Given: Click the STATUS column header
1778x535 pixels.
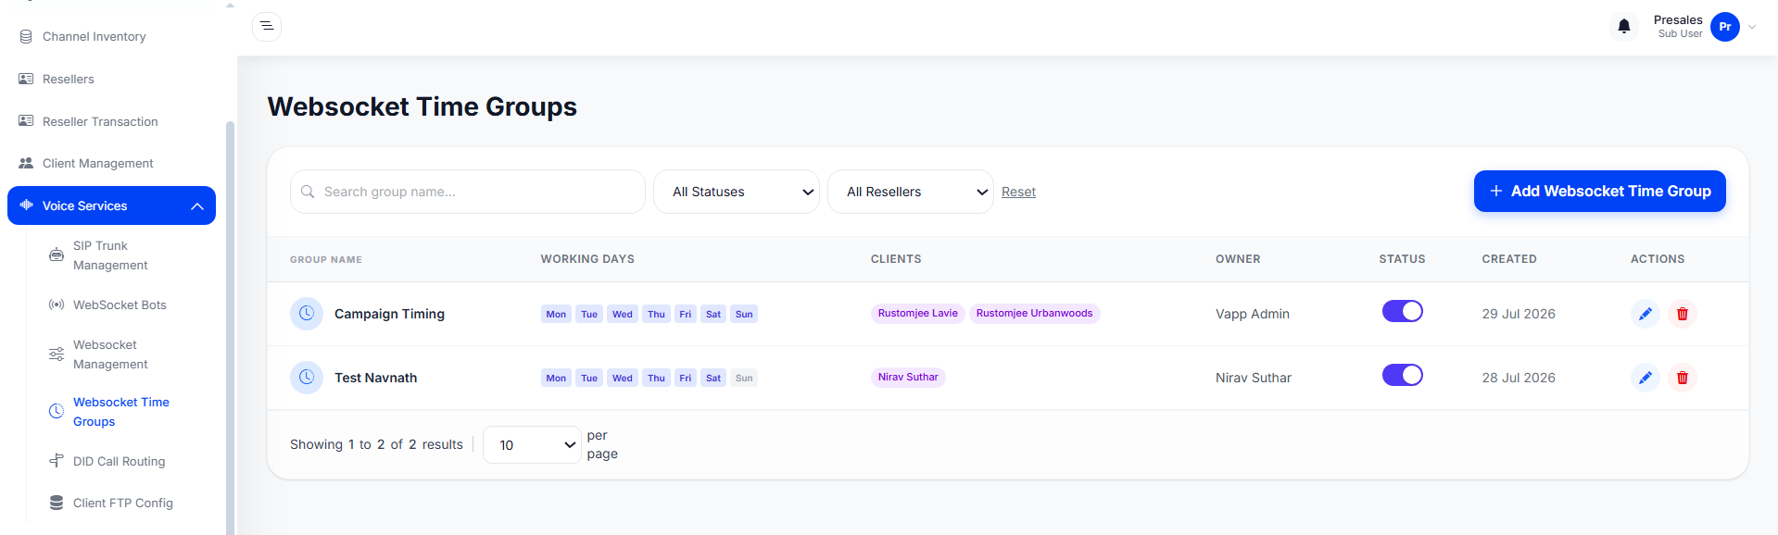Looking at the screenshot, I should coord(1402,259).
